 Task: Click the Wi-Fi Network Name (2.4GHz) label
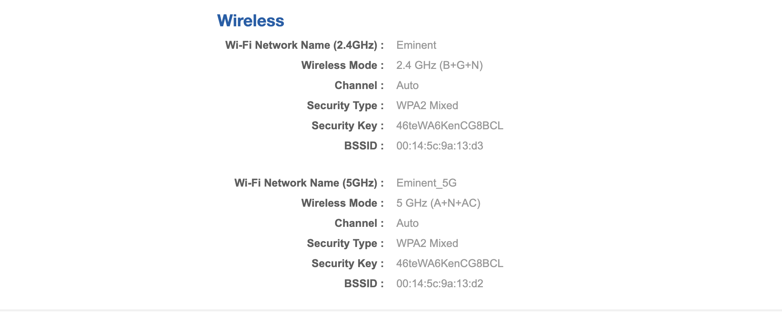point(304,45)
